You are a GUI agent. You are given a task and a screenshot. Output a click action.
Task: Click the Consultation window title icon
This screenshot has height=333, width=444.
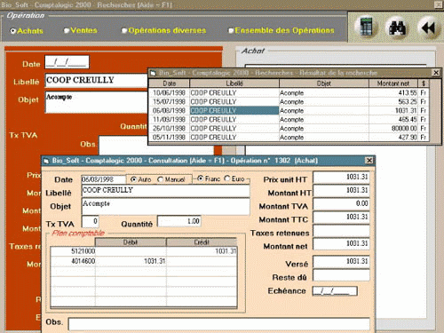point(46,161)
